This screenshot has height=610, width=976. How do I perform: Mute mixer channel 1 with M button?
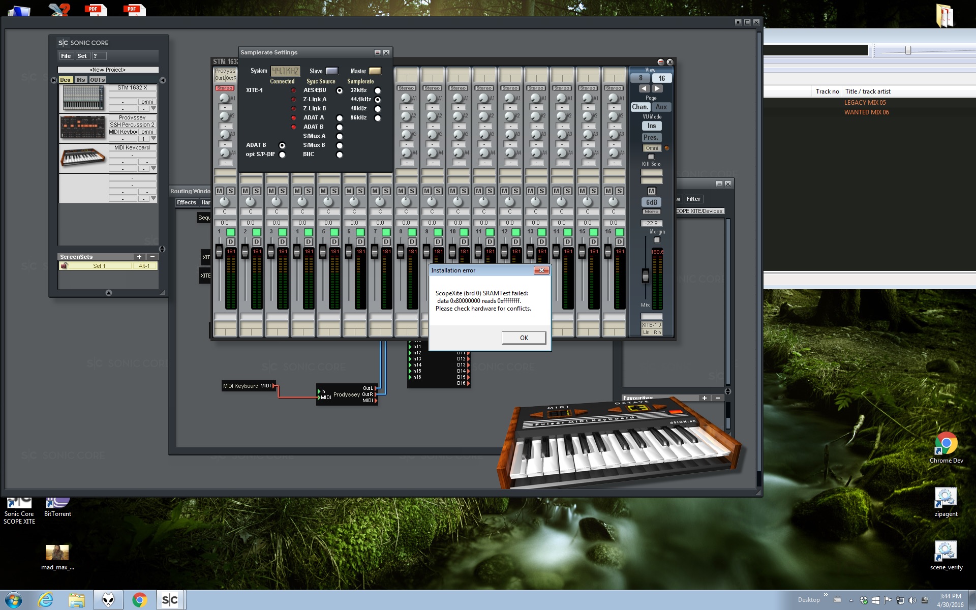(220, 191)
